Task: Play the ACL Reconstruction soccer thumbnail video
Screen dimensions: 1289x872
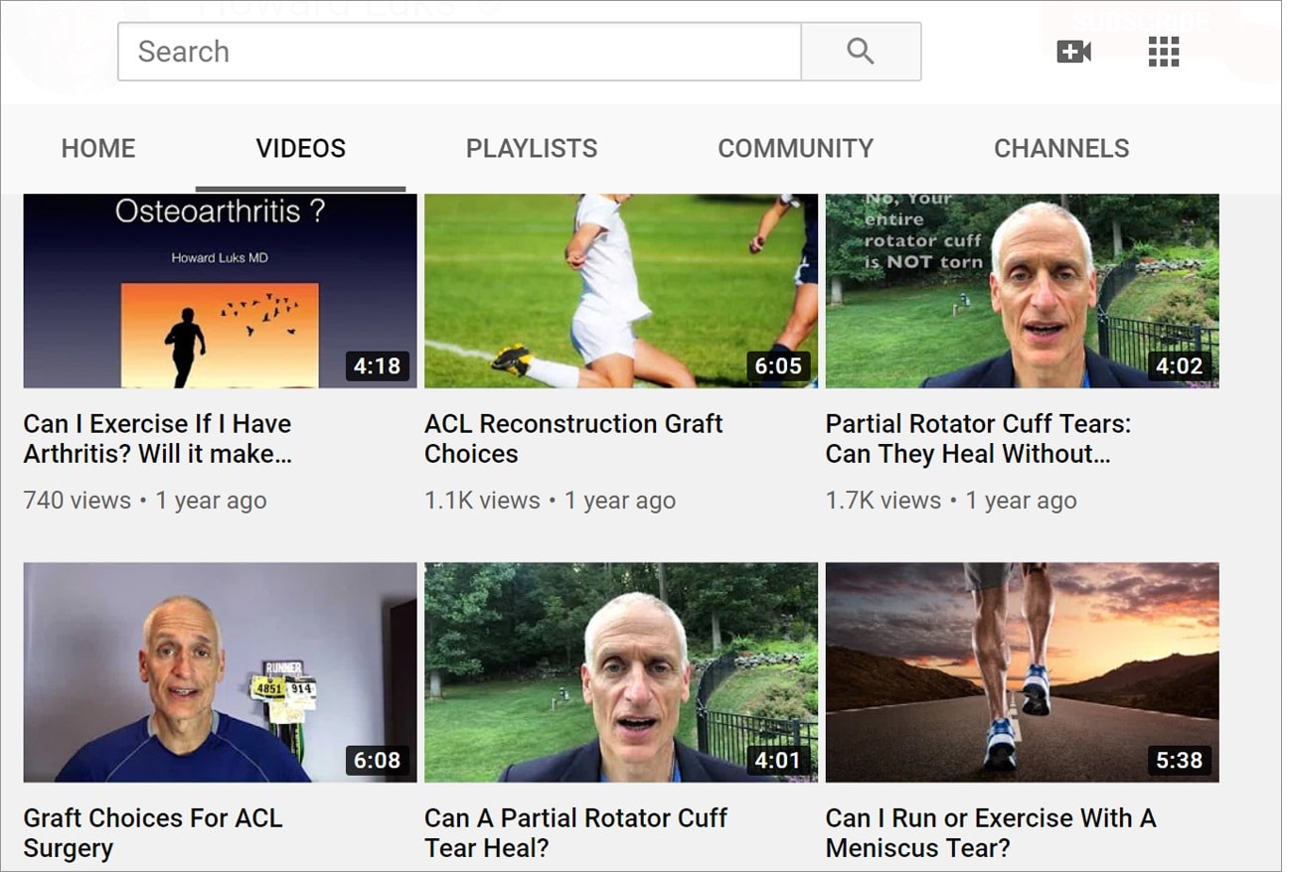Action: click(620, 290)
